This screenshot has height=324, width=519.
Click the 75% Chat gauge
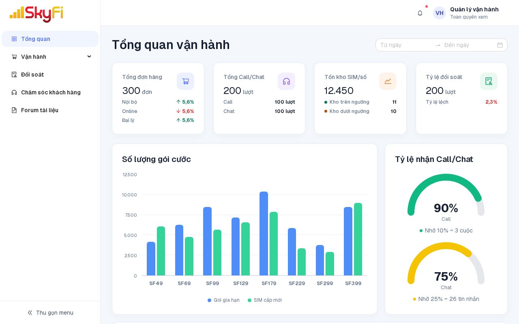click(446, 266)
